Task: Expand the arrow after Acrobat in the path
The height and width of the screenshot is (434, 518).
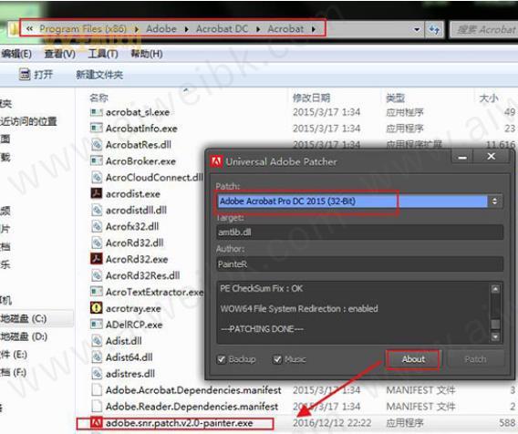Action: (314, 29)
